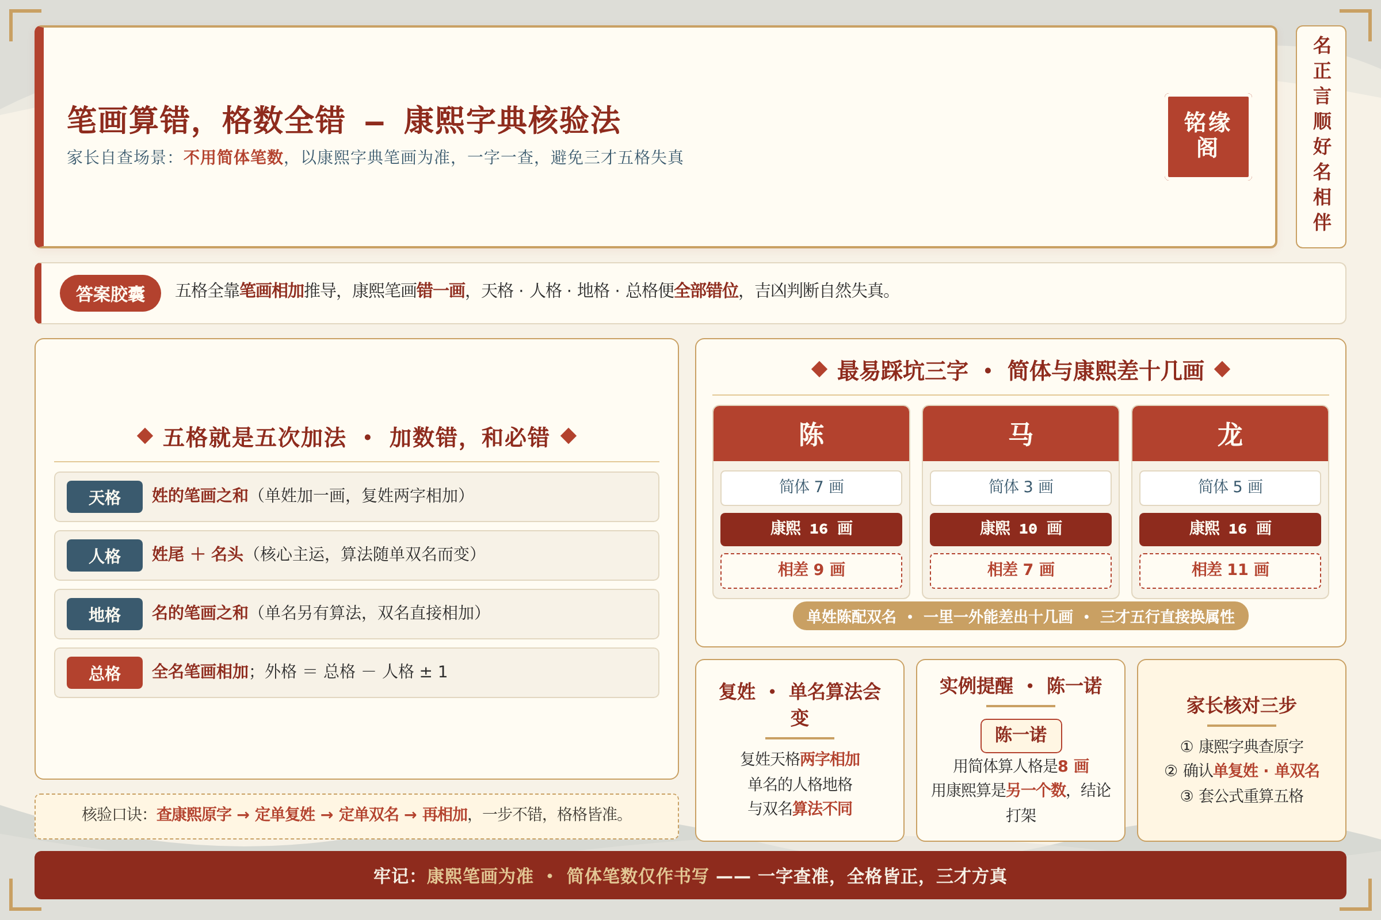Click '姓的笔画之和' in the 天格 row
The height and width of the screenshot is (920, 1381).
coord(200,496)
